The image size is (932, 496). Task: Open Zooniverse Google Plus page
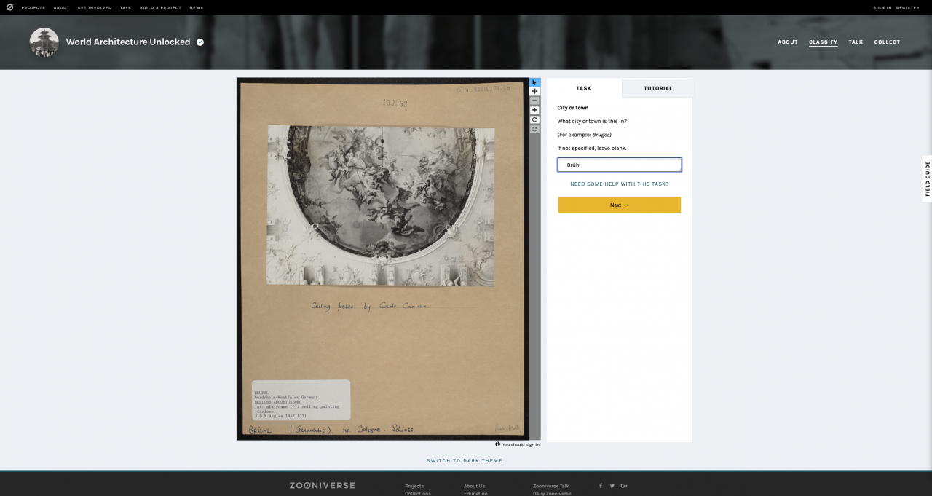[624, 486]
